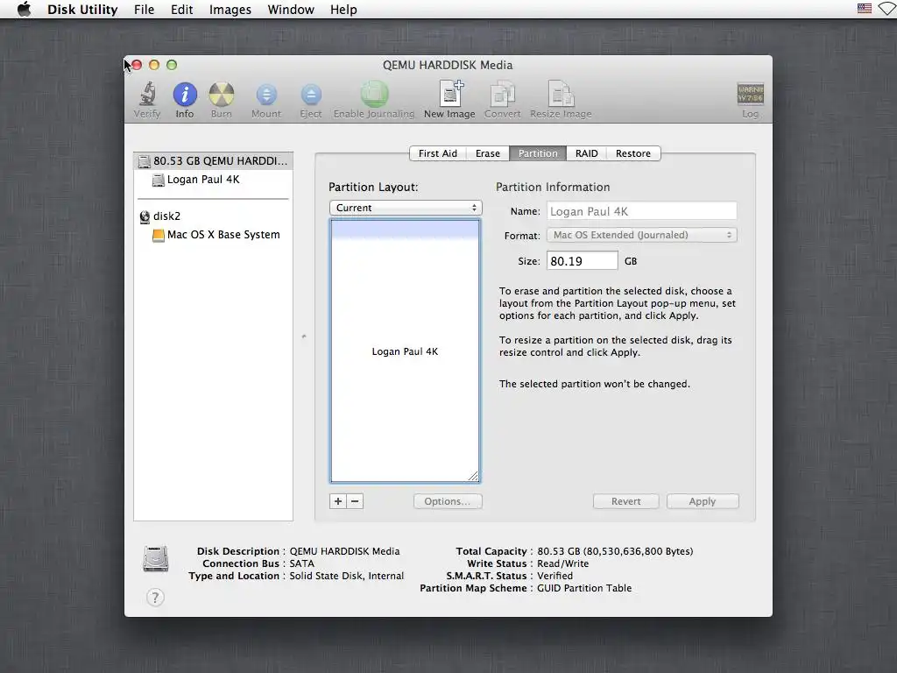Add a partition with the plus button
Image resolution: width=897 pixels, height=673 pixels.
[338, 501]
